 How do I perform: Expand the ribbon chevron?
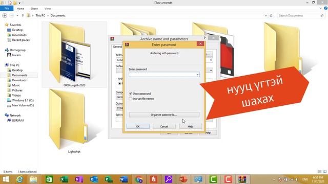320,8
